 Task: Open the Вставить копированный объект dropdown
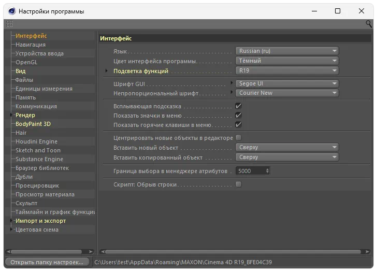pos(287,157)
